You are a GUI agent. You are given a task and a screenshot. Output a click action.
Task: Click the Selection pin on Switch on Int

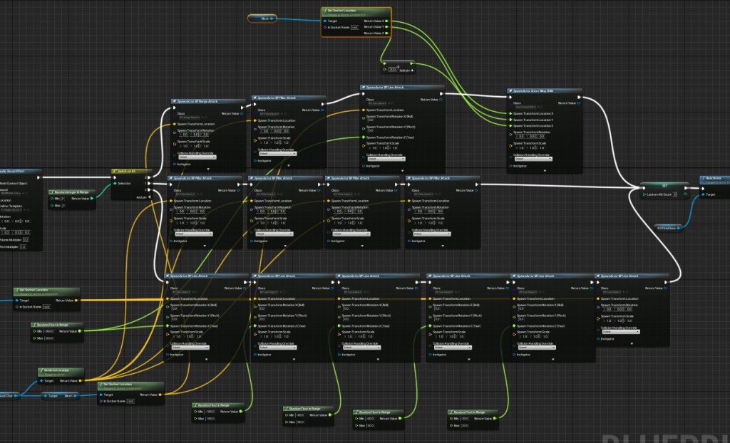click(115, 183)
